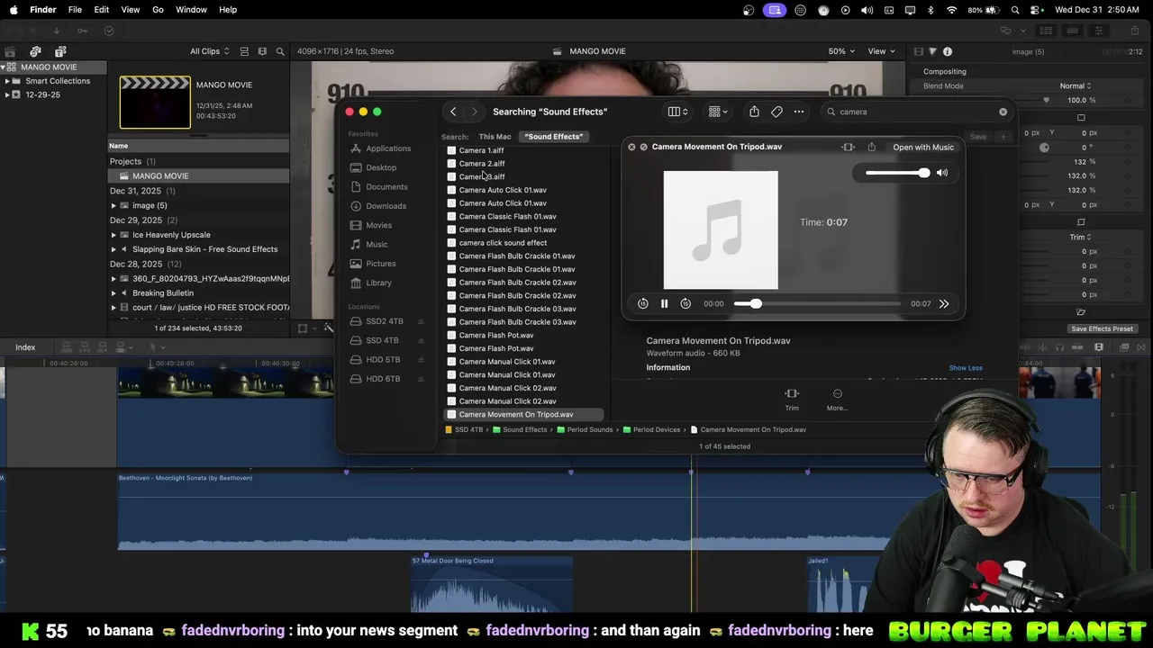Open the File menu
1153x648 pixels.
(75, 10)
